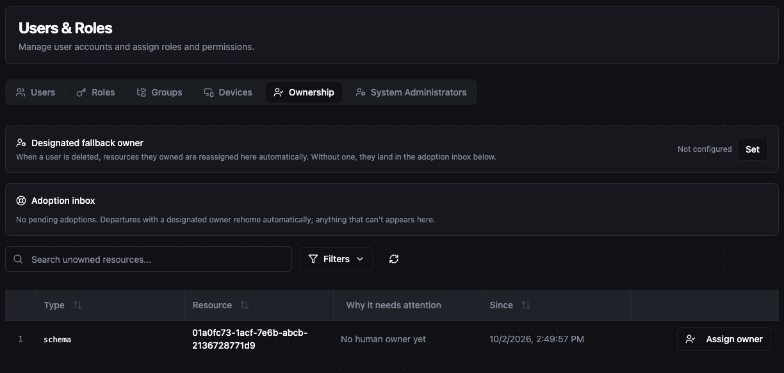
Task: Click the Manage user accounts subtitle
Action: [x=136, y=47]
